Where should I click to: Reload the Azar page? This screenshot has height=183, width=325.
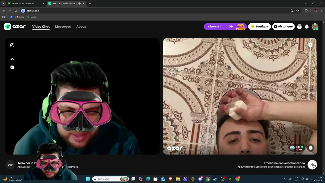point(16,11)
